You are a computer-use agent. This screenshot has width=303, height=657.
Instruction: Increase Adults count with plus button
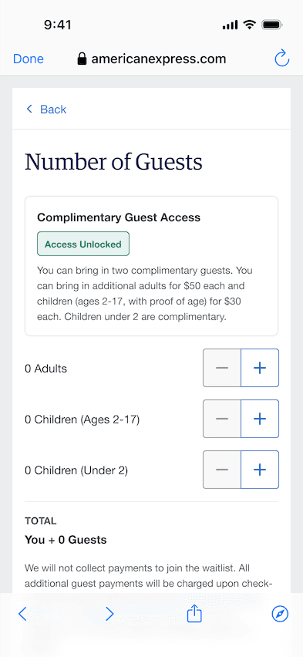(260, 368)
